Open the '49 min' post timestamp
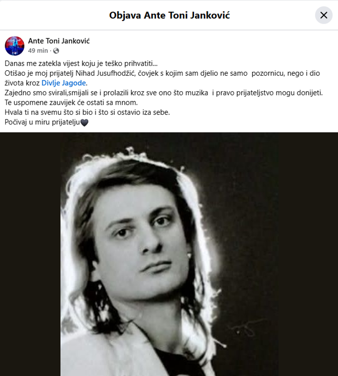 tap(38, 51)
